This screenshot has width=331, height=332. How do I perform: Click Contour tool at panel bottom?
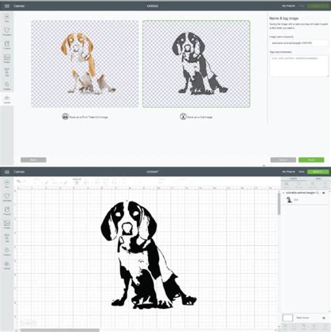[x=325, y=327]
